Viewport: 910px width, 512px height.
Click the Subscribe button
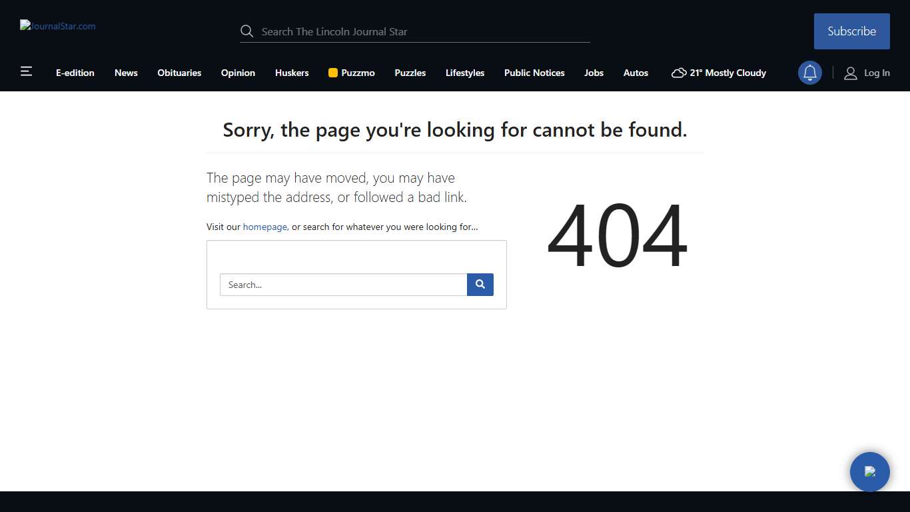point(852,31)
